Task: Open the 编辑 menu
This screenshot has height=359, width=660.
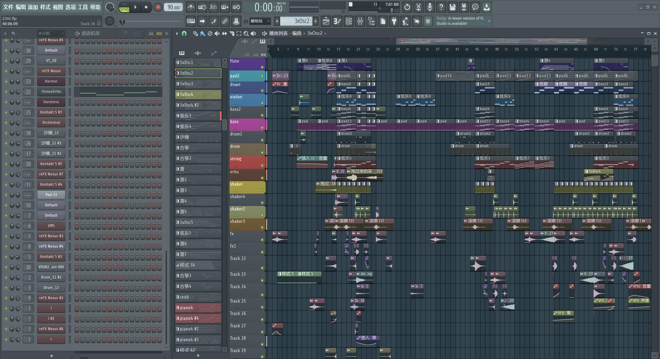Action: pos(21,7)
